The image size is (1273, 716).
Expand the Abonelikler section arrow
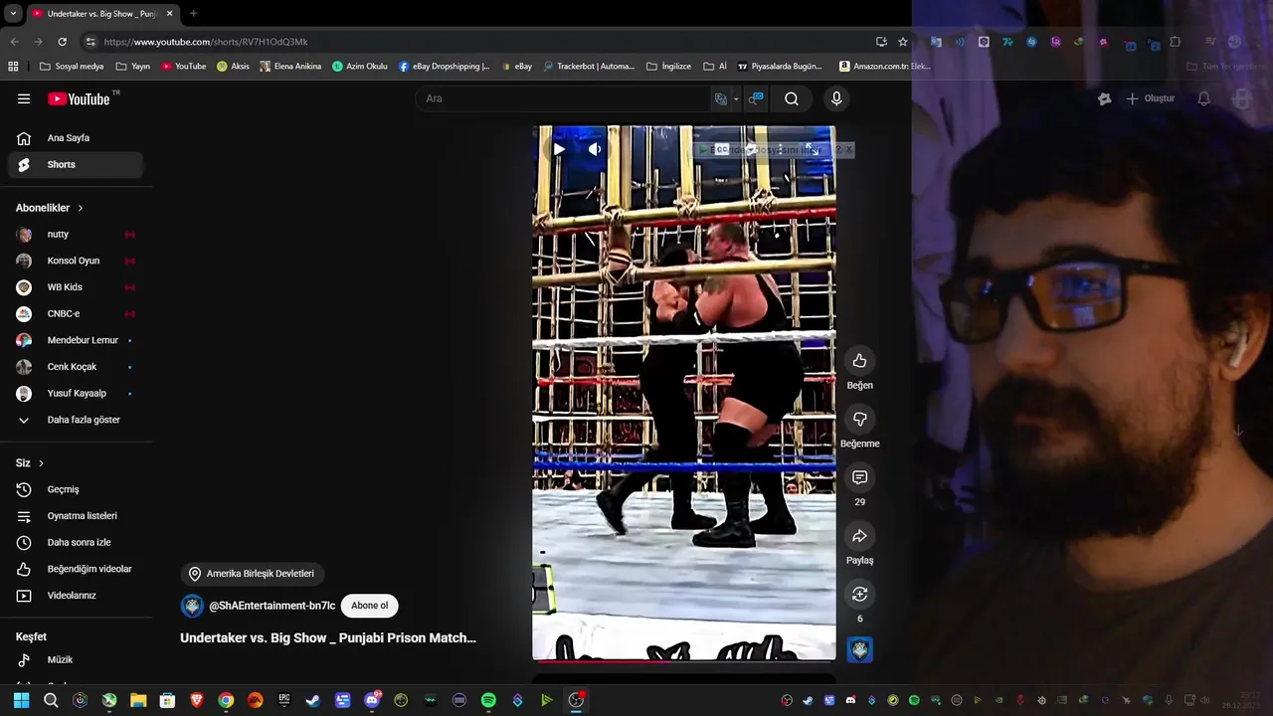80,208
